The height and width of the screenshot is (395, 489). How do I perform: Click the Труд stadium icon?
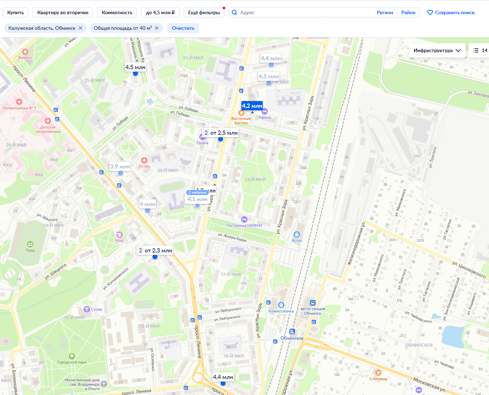coord(30,244)
